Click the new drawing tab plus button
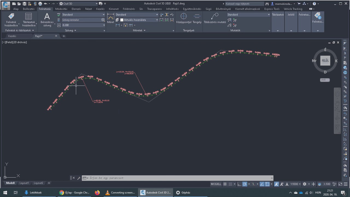Viewport: 350px width, 197px height. pos(64,36)
